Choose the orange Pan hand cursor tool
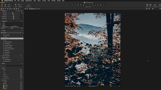Image resolution: width=161 pixels, height=90 pixels. tap(75, 5)
